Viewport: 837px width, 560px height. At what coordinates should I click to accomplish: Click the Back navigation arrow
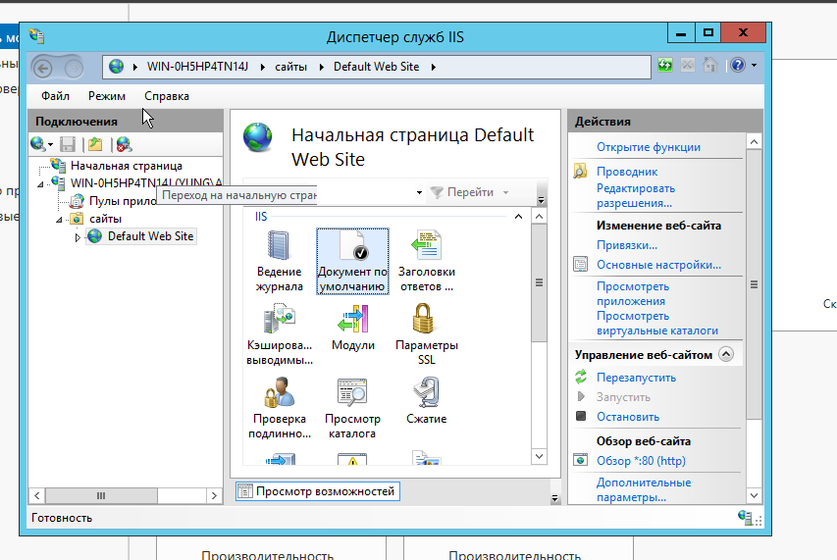click(43, 69)
